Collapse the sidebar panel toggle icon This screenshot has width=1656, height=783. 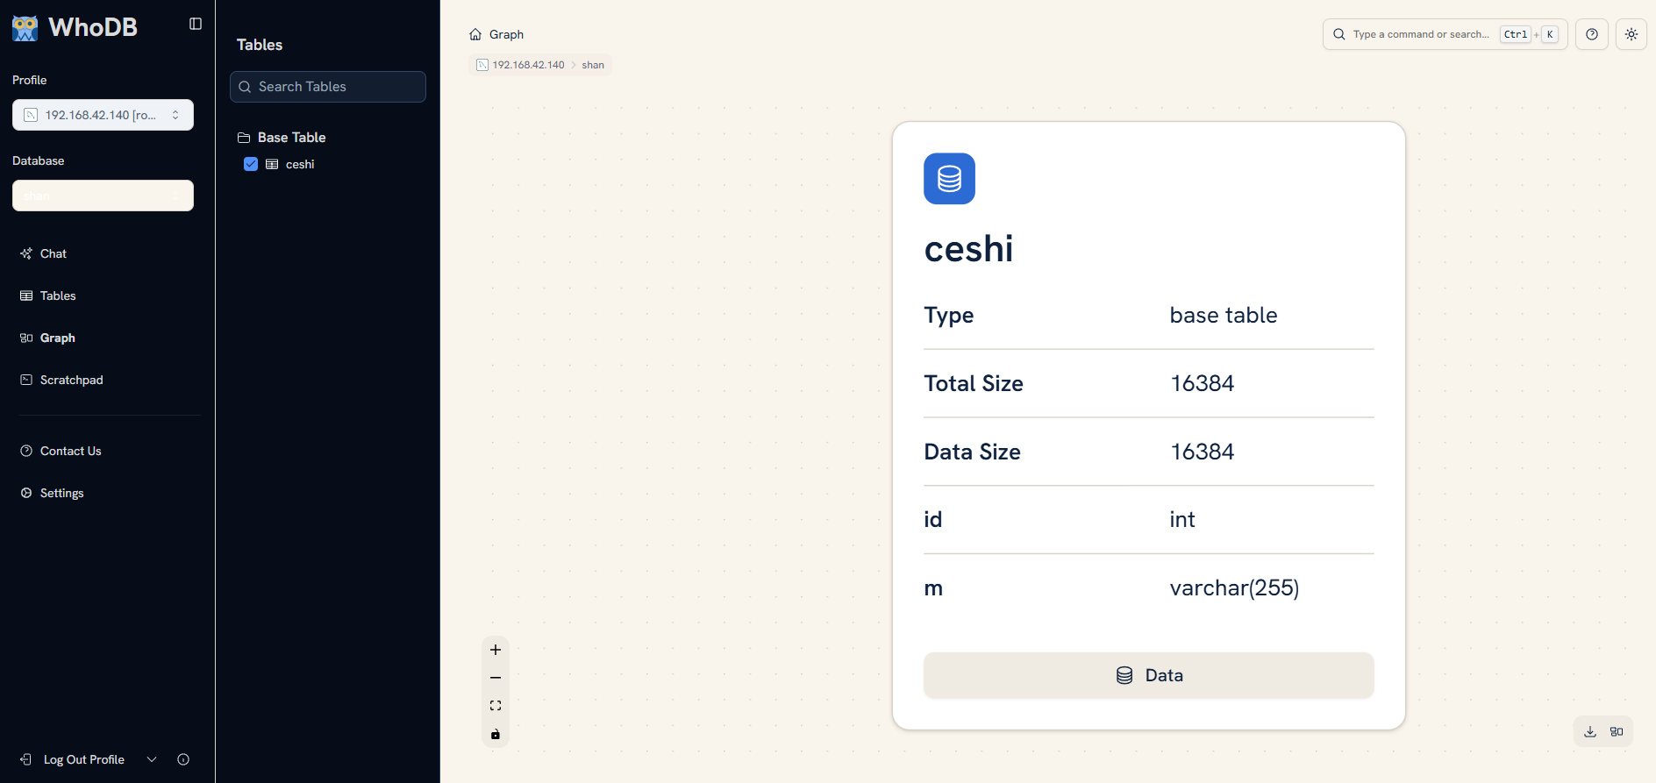(x=196, y=24)
